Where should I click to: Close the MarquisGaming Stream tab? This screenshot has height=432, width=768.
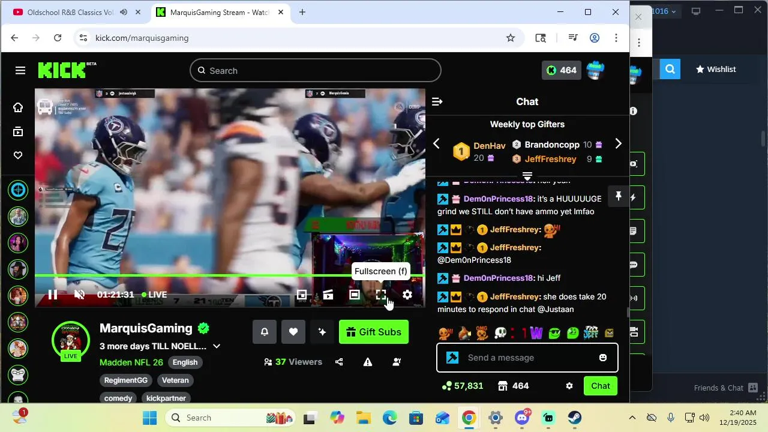(280, 12)
